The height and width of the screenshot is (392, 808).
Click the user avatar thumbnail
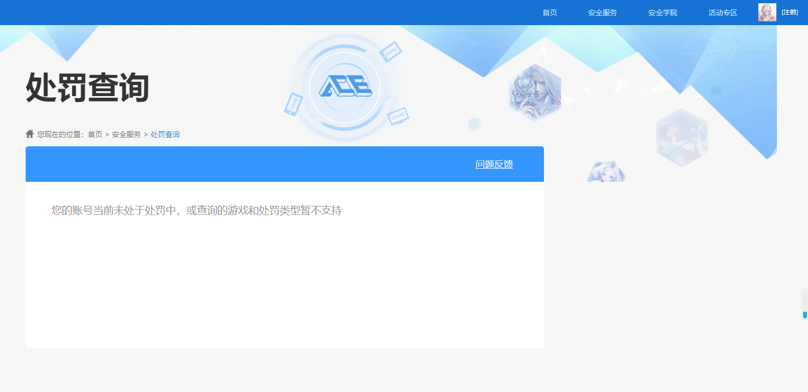click(x=767, y=13)
